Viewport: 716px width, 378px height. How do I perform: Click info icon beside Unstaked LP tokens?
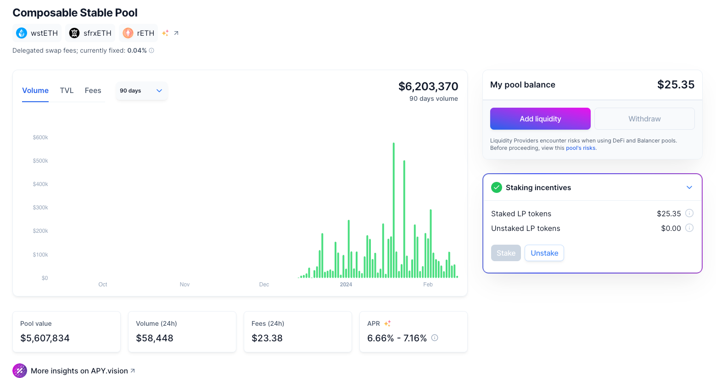point(689,228)
